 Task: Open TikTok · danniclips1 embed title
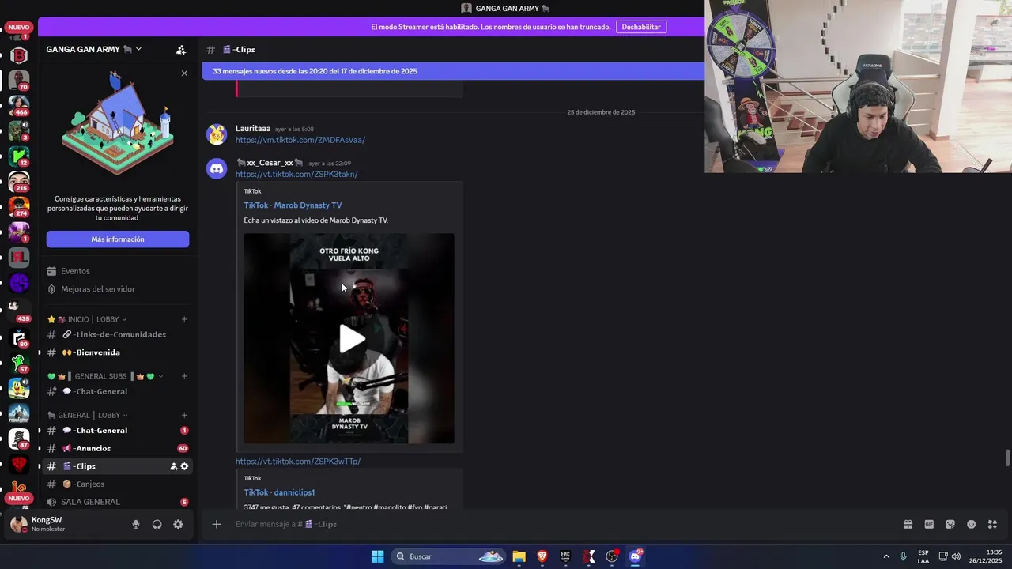click(279, 492)
